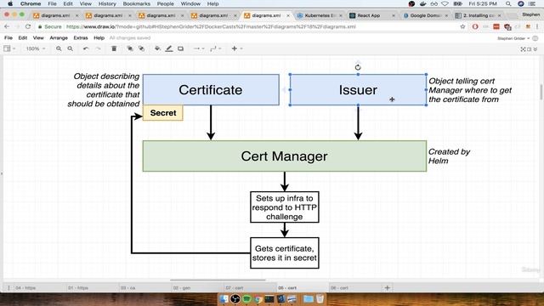544x306 pixels.
Task: Open the Bookmarks menu in Chrome
Action: click(136, 3)
